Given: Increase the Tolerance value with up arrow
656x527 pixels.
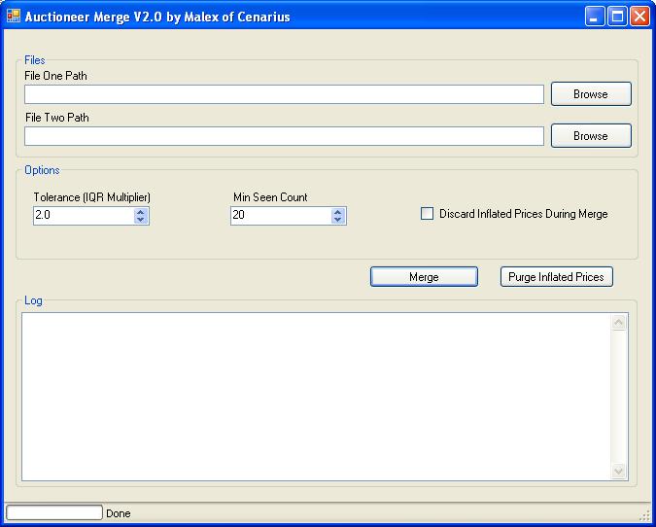Looking at the screenshot, I should (x=141, y=212).
